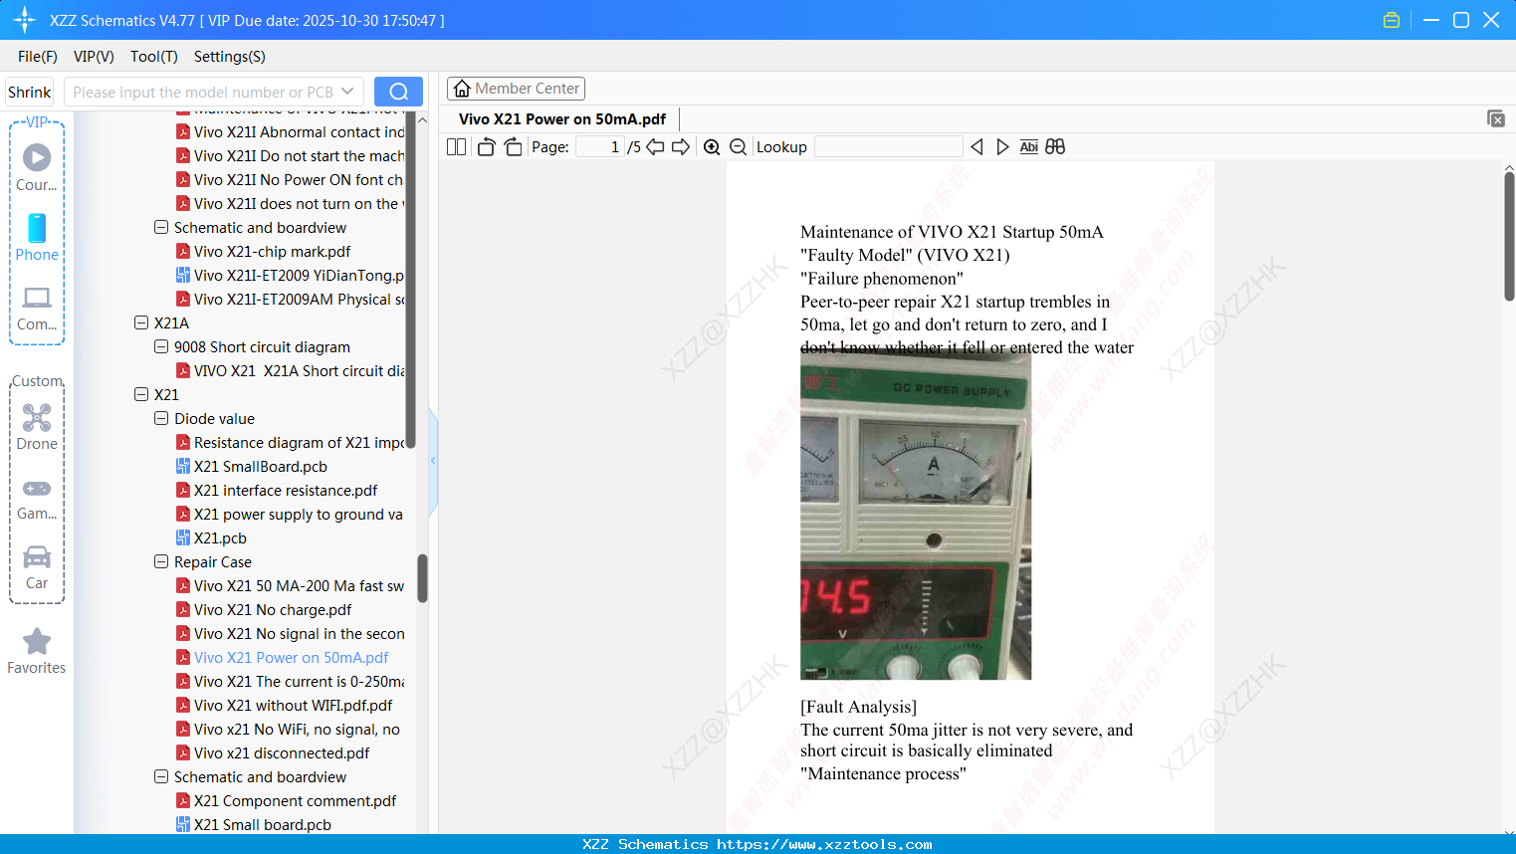Open Vivo X21I-ET2009 YiDianTong file

290,275
